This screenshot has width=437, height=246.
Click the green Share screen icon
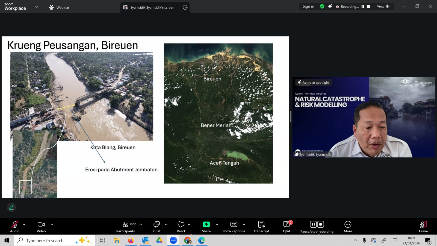(x=206, y=224)
